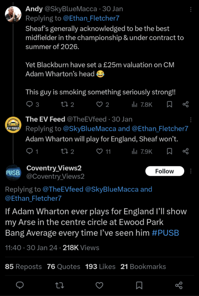199x296 pixels.
Task: Like The EV Feed's tweet
Action: [x=99, y=151]
